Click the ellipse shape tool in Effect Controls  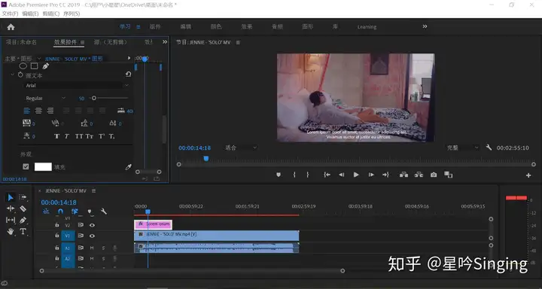point(23,65)
